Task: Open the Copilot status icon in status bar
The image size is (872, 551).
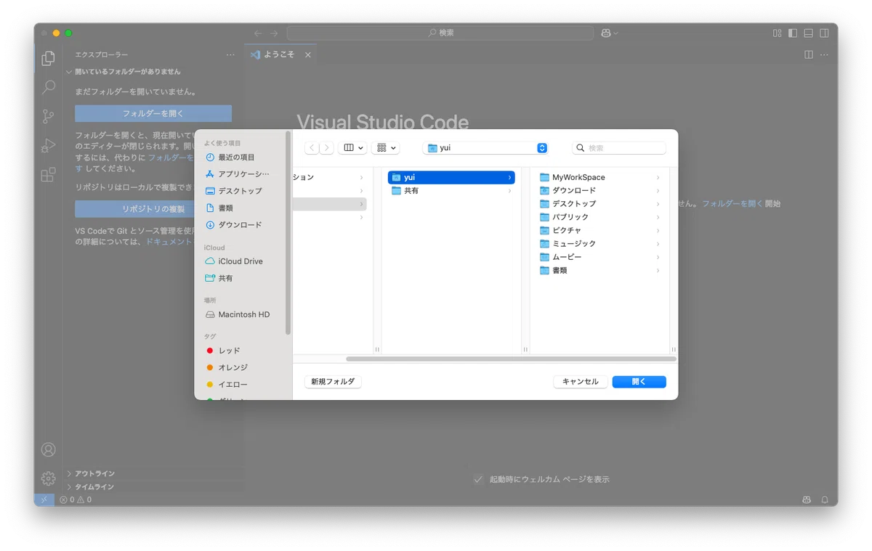Action: click(x=807, y=499)
